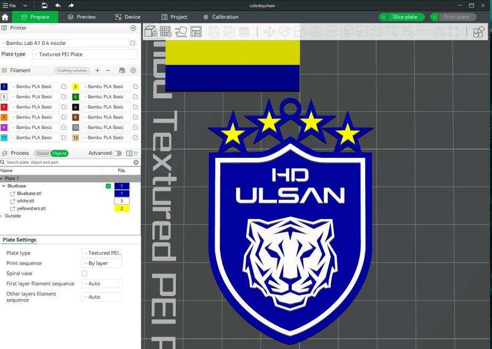The width and height of the screenshot is (492, 349).
Task: Select the white.stl part
Action: tap(25, 201)
